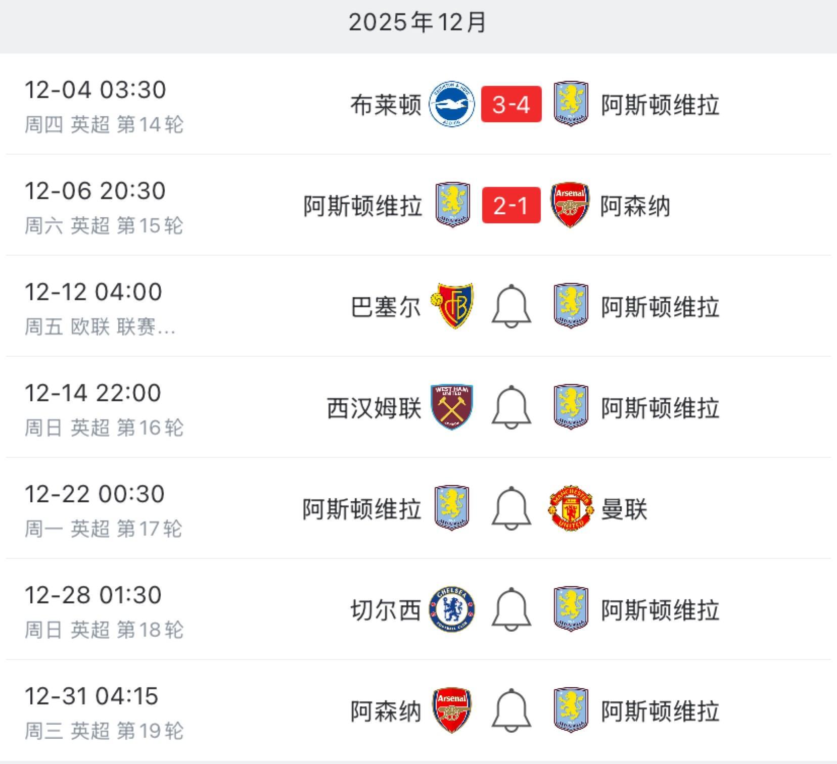The height and width of the screenshot is (764, 837).
Task: Click the 2025年12月 month header
Action: tap(417, 23)
